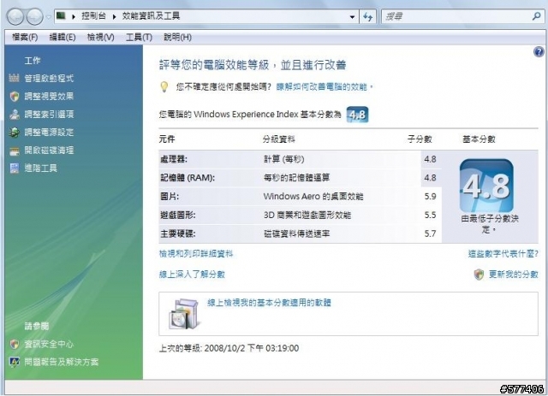Click the shield icon beside 資訊安全中心

pos(14,345)
